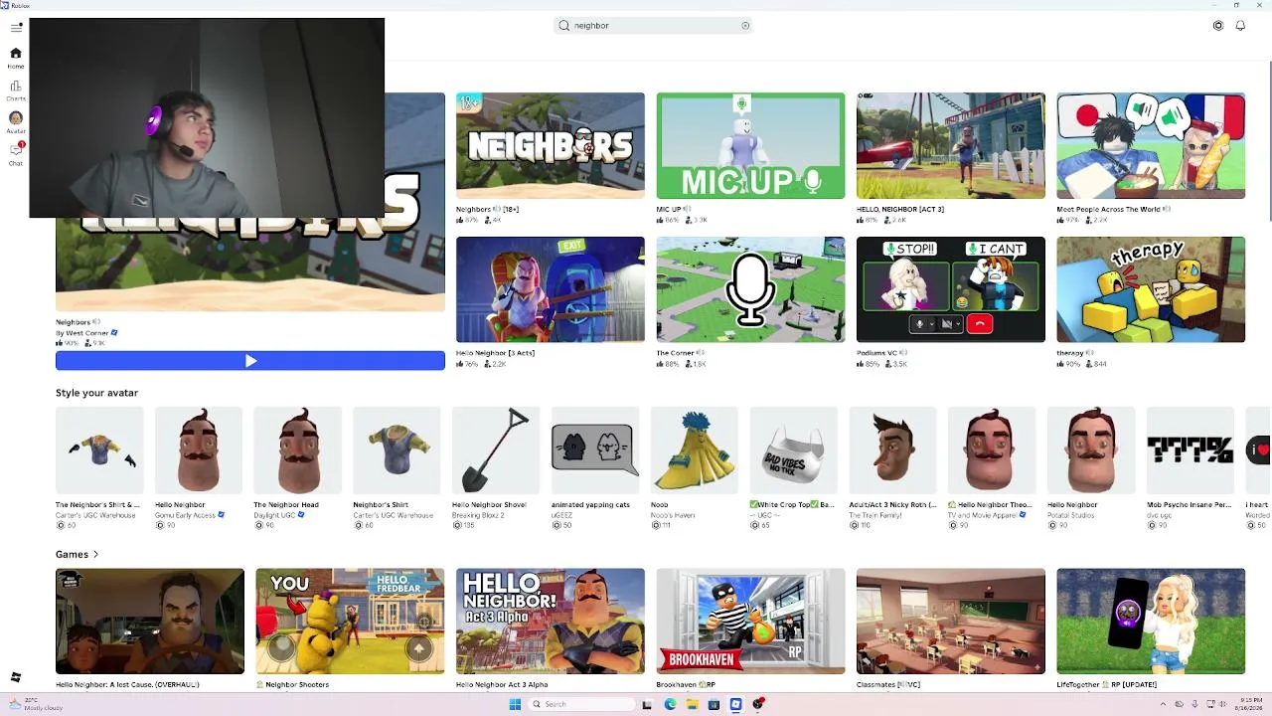
Task: Click the Carter's UGC Warehouse creator name under The Neighbor's Shirt & ...
Action: 95,515
